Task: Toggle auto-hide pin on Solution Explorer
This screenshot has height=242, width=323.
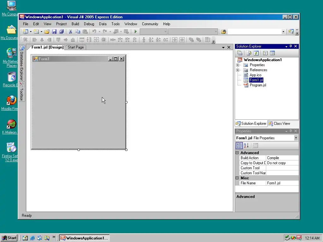Action: point(291,46)
